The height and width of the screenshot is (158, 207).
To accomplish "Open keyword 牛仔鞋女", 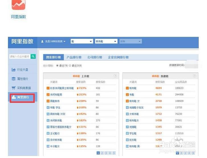I will [55, 146].
